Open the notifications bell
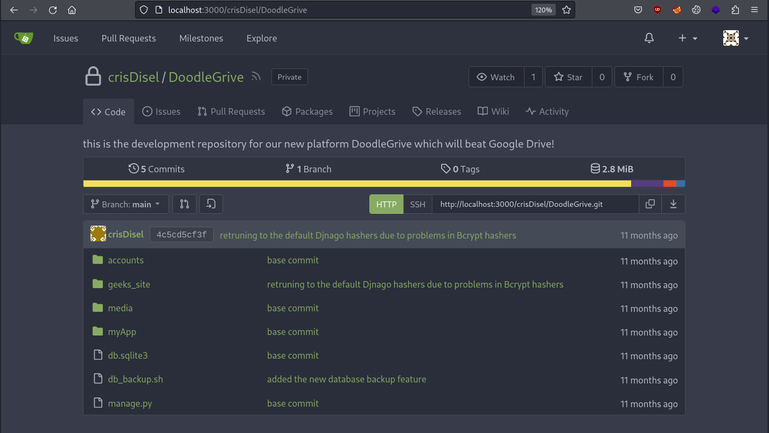 click(x=649, y=38)
